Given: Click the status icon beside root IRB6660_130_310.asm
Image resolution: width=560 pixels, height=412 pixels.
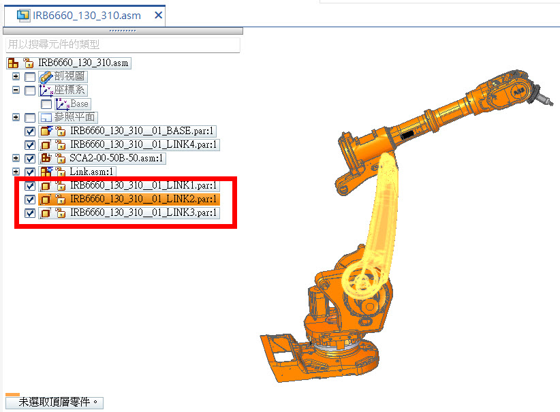Looking at the screenshot, I should pyautogui.click(x=29, y=63).
